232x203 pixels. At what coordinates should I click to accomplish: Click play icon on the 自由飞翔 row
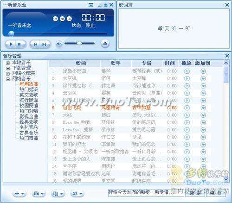(187, 108)
